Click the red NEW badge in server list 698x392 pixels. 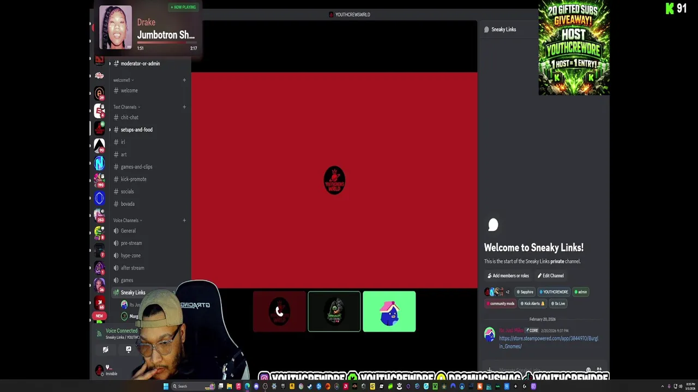coord(99,316)
